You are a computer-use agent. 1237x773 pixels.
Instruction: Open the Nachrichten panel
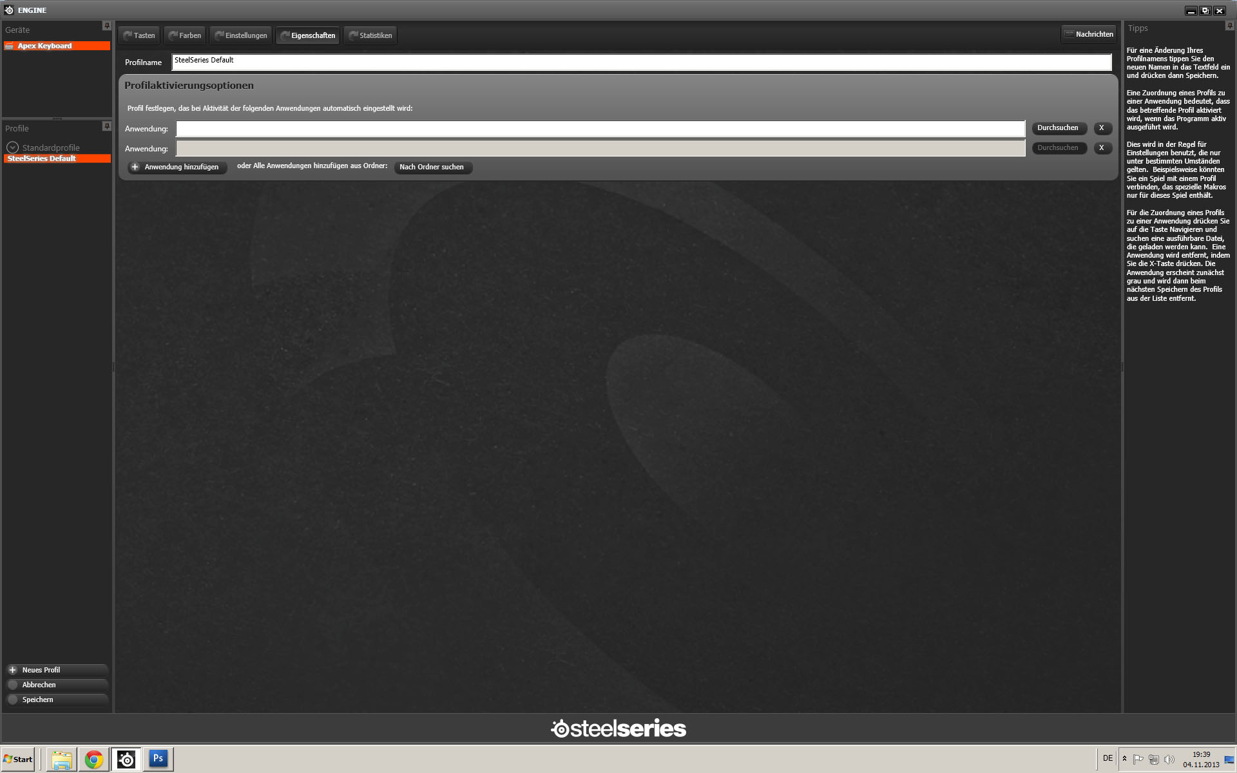(1089, 34)
